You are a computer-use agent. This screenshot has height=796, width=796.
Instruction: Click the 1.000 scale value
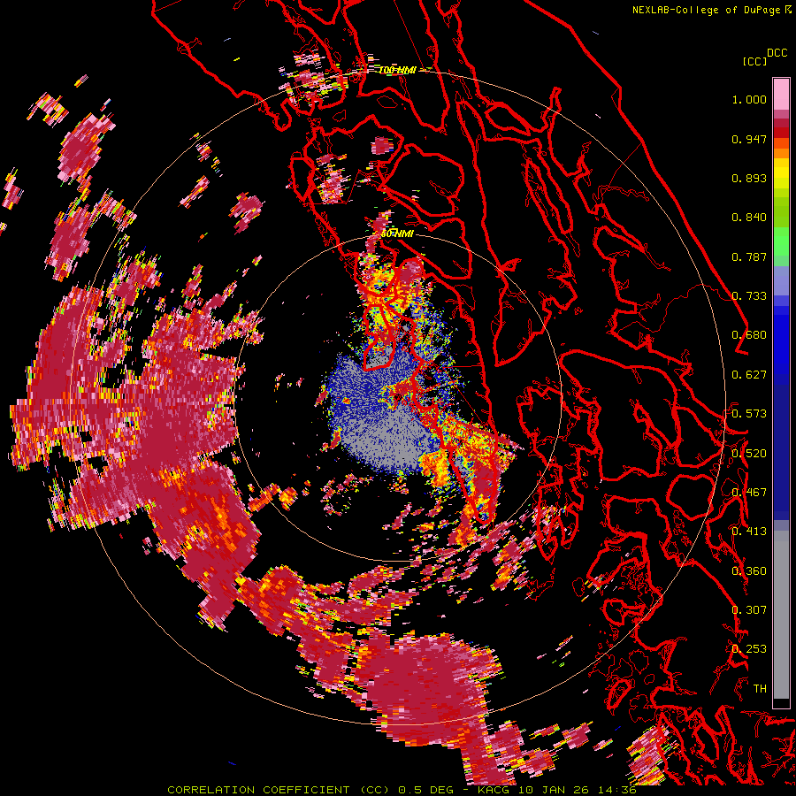click(749, 99)
